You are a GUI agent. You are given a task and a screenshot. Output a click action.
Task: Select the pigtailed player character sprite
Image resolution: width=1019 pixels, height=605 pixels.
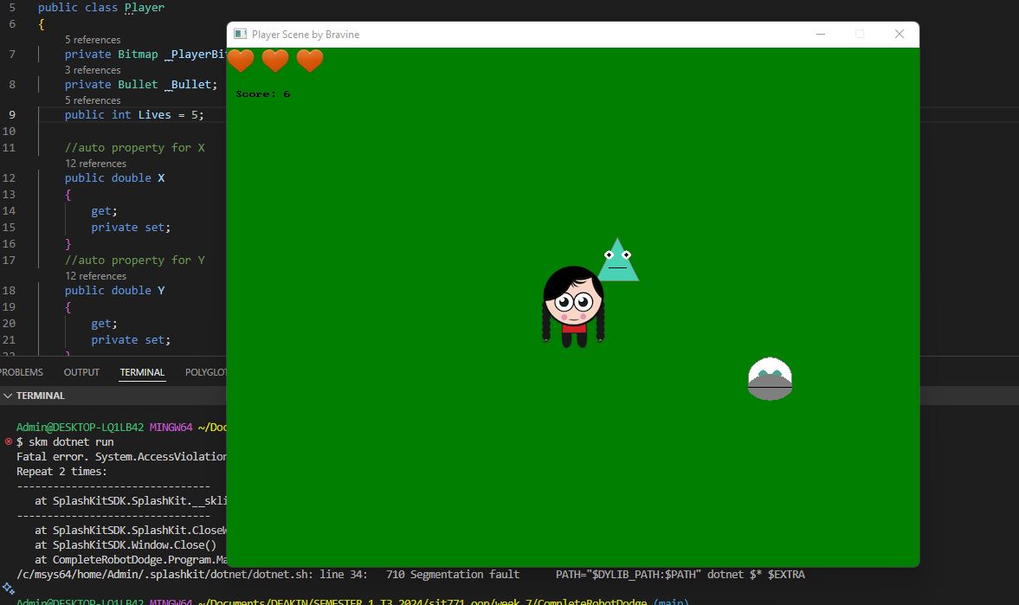click(572, 303)
